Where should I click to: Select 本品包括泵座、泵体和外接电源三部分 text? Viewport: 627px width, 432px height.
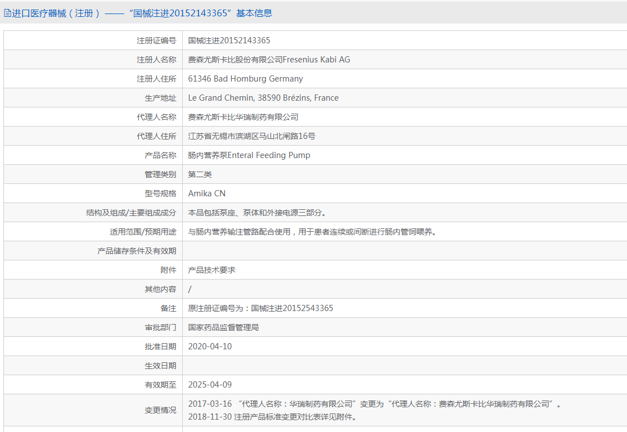257,213
